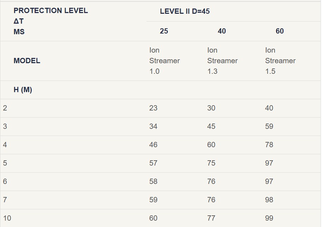Click the H (M) row label
This screenshot has width=323, height=227.
(23, 90)
